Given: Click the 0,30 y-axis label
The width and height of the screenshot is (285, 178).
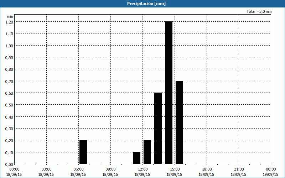Looking at the screenshot, I should [9, 129].
